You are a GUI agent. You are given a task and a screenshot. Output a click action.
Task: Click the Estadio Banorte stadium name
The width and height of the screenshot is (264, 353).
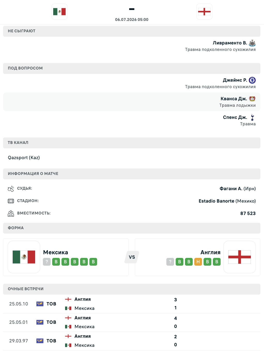(216, 201)
